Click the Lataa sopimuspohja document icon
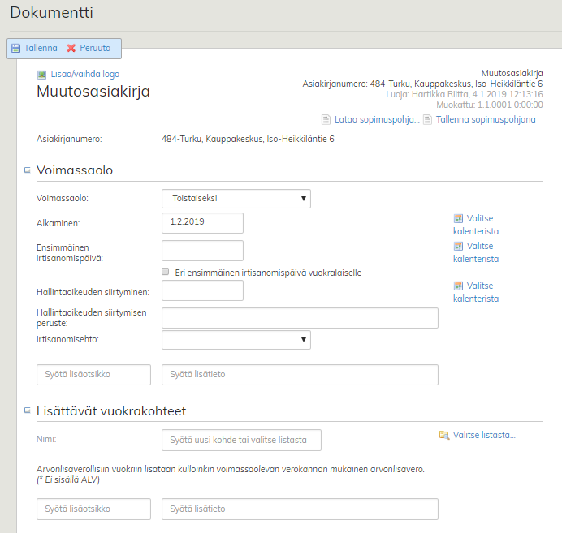This screenshot has height=533, width=562. pyautogui.click(x=326, y=120)
